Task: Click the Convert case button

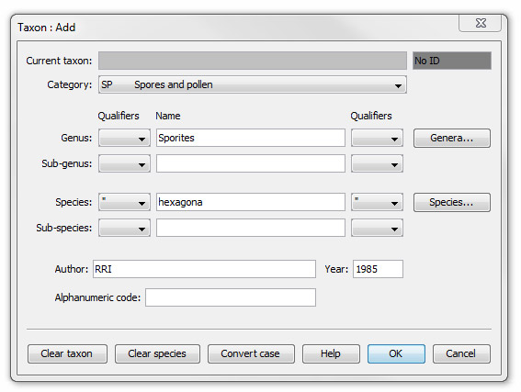Action: click(x=251, y=353)
